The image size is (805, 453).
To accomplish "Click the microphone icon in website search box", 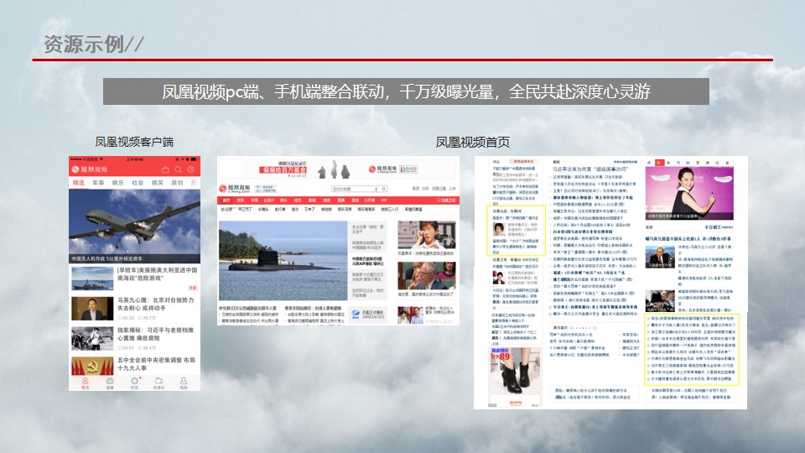I will tap(377, 189).
